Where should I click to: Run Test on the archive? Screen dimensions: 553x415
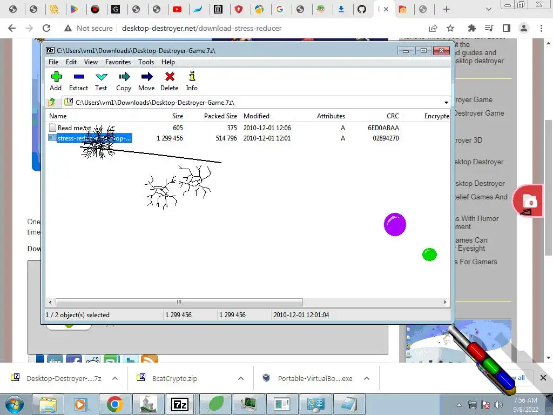pos(101,81)
